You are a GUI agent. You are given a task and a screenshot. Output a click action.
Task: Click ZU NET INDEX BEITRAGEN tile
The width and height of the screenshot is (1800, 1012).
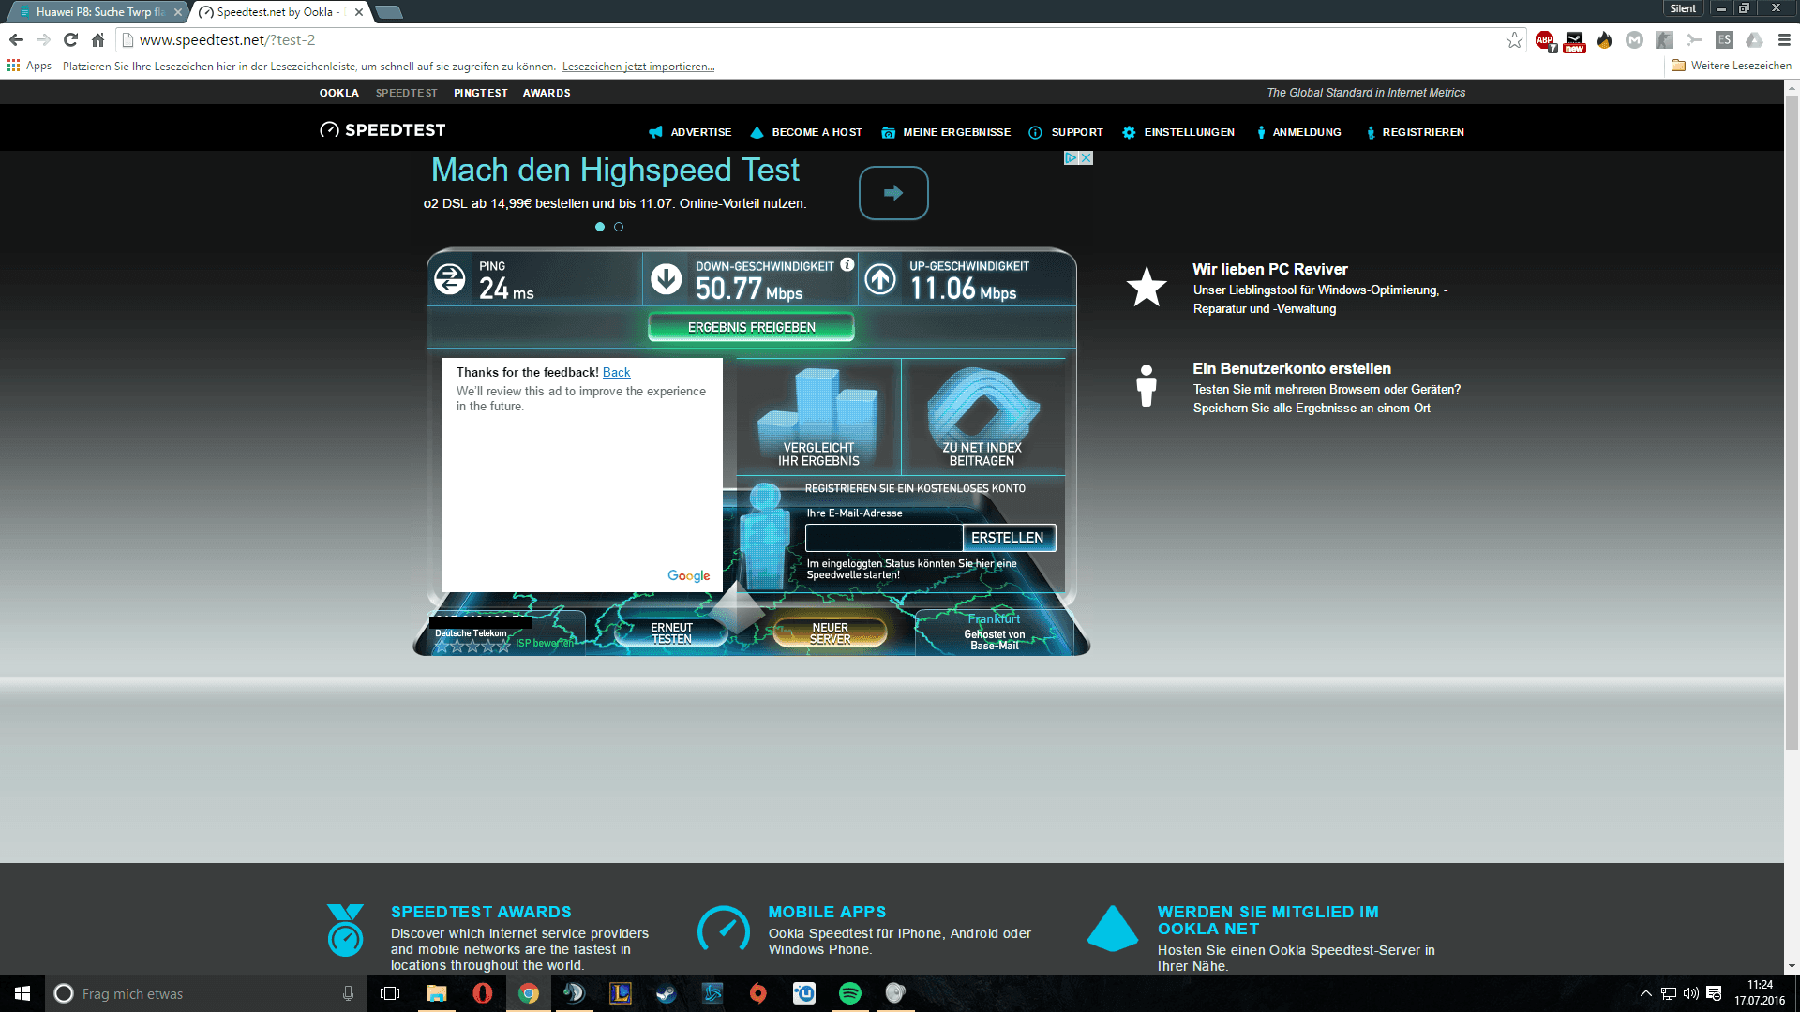pos(982,417)
